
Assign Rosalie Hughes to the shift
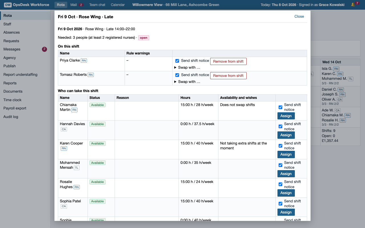pyautogui.click(x=286, y=193)
